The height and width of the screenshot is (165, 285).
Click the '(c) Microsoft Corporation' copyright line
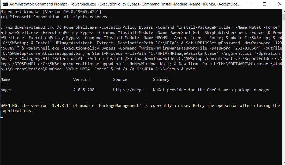click(x=56, y=17)
